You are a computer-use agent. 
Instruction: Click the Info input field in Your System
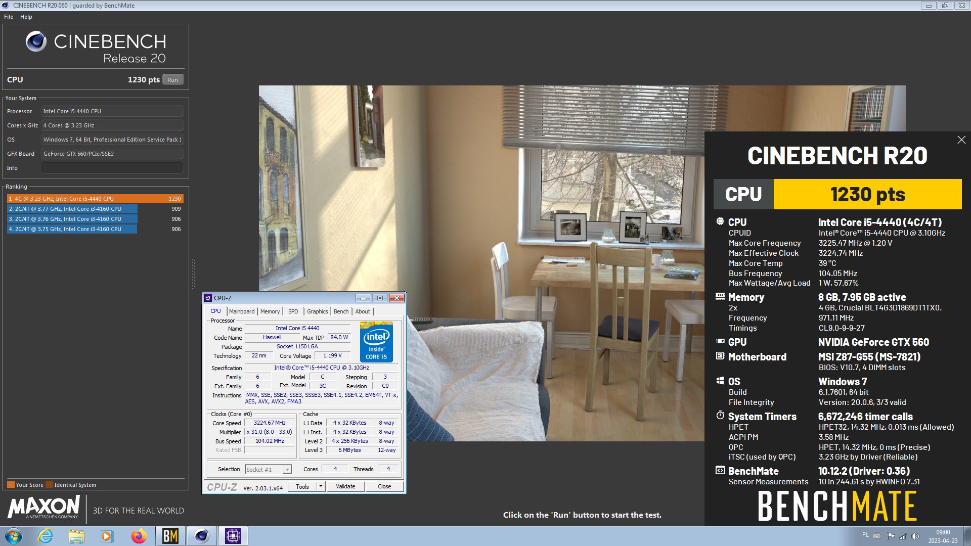(112, 168)
